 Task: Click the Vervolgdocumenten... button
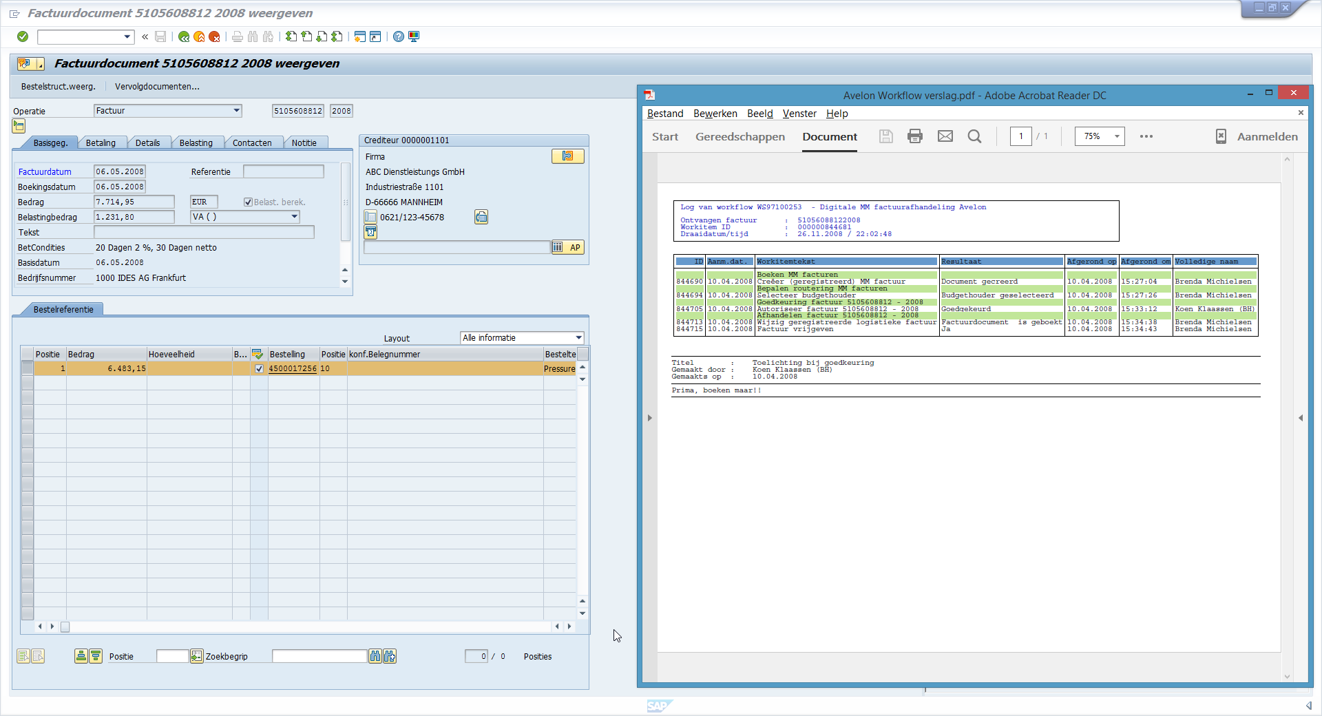pyautogui.click(x=157, y=87)
